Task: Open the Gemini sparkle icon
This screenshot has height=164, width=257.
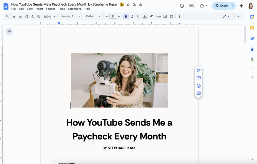Action: click(241, 6)
